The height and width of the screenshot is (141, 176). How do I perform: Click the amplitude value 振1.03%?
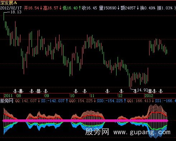pyautogui.click(x=165, y=8)
